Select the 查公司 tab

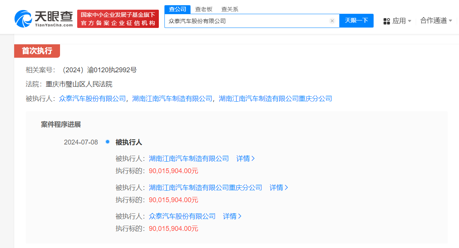177,9
